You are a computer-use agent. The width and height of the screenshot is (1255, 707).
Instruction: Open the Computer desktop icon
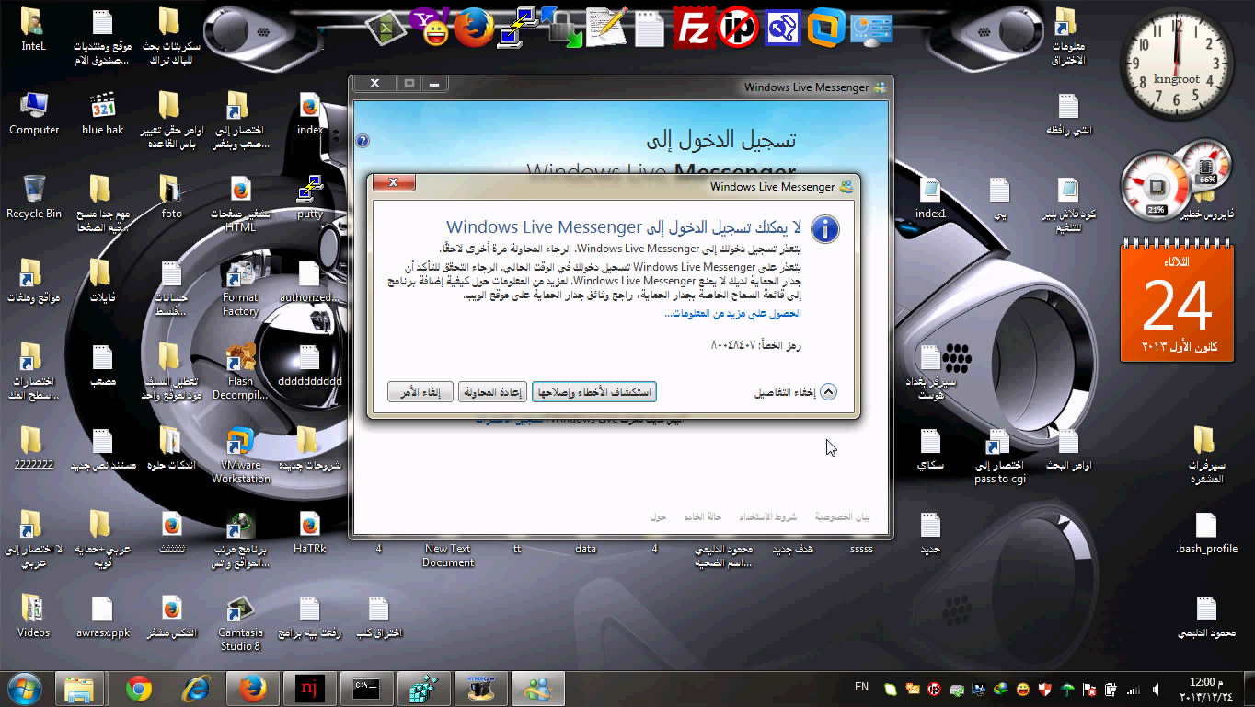(x=34, y=114)
